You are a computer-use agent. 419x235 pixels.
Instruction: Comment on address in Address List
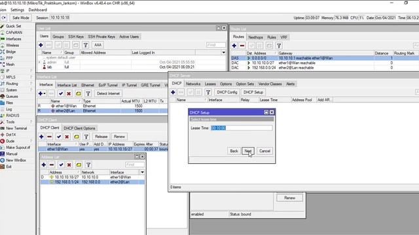[79, 165]
